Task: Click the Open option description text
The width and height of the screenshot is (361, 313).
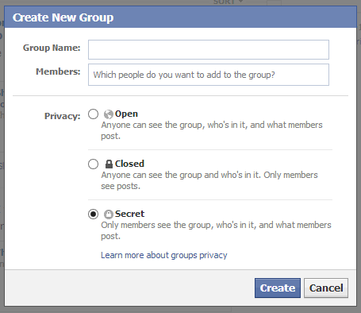Action: click(212, 130)
